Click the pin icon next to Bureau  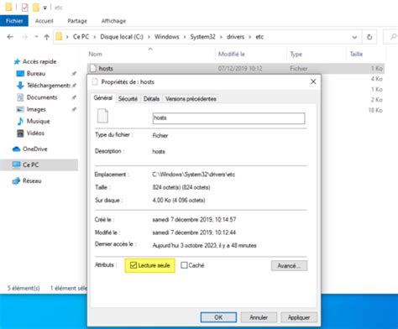click(x=74, y=74)
